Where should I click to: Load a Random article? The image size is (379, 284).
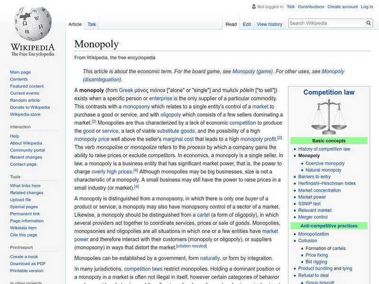tap(25, 100)
